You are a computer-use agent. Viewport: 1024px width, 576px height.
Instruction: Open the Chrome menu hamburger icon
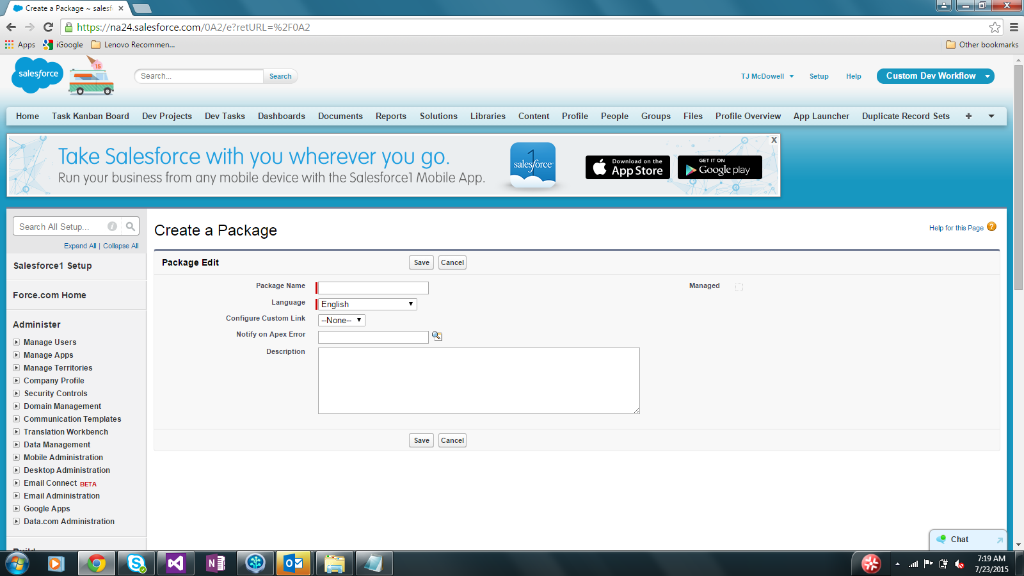pyautogui.click(x=1014, y=27)
